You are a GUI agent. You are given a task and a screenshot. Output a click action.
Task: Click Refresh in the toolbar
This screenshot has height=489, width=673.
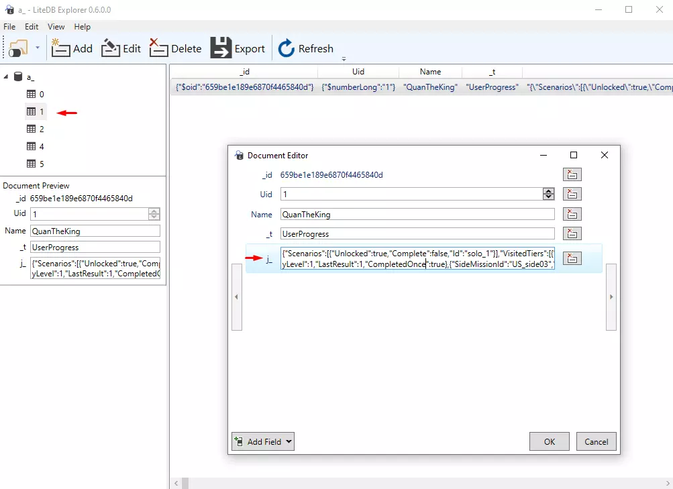pyautogui.click(x=306, y=48)
